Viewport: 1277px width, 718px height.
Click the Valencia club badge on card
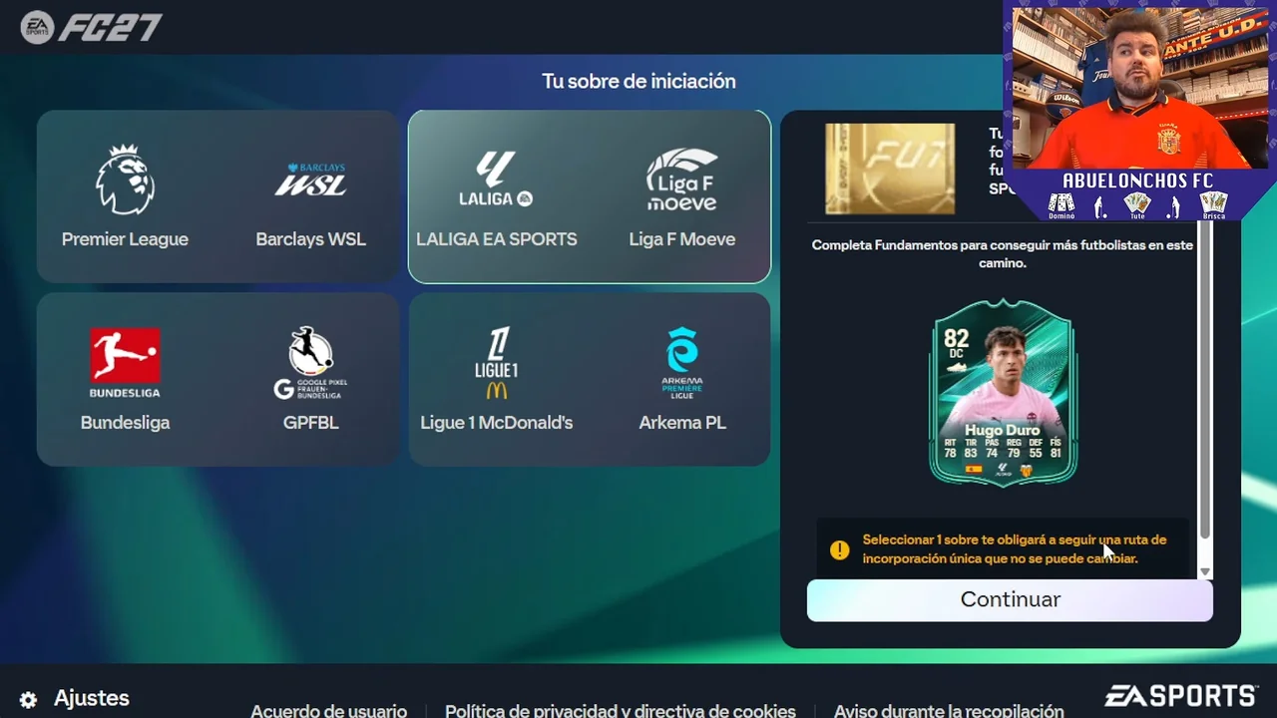coord(1028,470)
